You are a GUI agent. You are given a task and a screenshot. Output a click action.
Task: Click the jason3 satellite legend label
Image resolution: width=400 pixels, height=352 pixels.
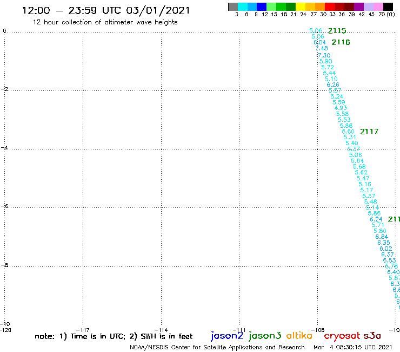point(265,336)
